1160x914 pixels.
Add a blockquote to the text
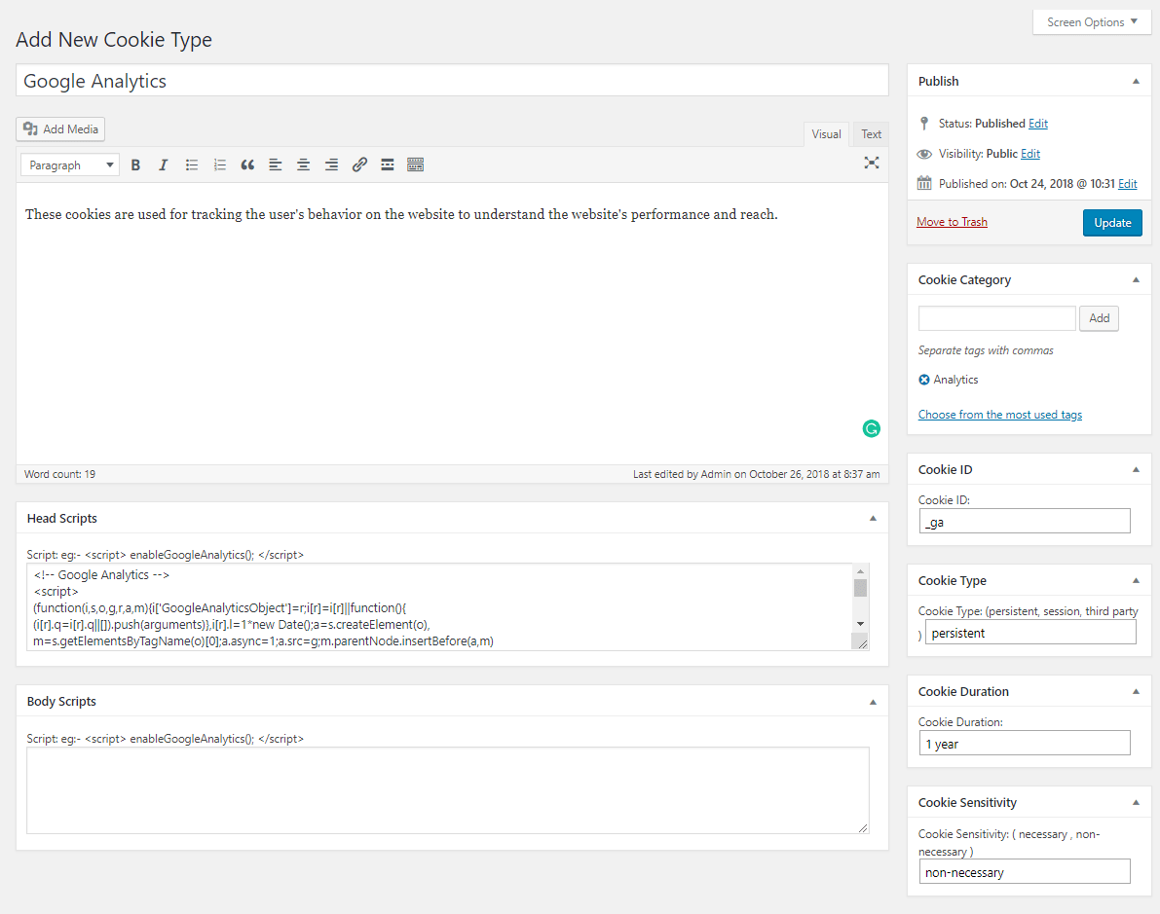247,165
